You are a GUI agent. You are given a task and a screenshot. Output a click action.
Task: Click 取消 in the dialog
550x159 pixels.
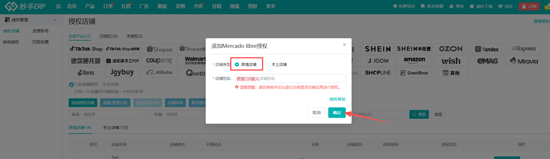(x=317, y=113)
